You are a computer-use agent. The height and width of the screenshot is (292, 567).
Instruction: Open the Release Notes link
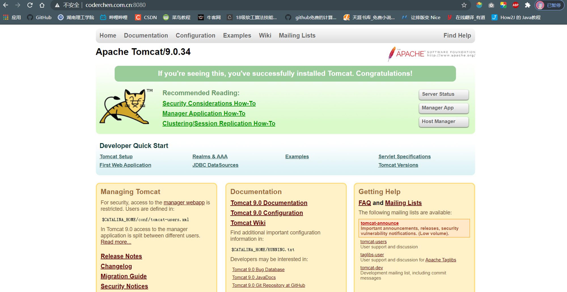[x=121, y=256]
